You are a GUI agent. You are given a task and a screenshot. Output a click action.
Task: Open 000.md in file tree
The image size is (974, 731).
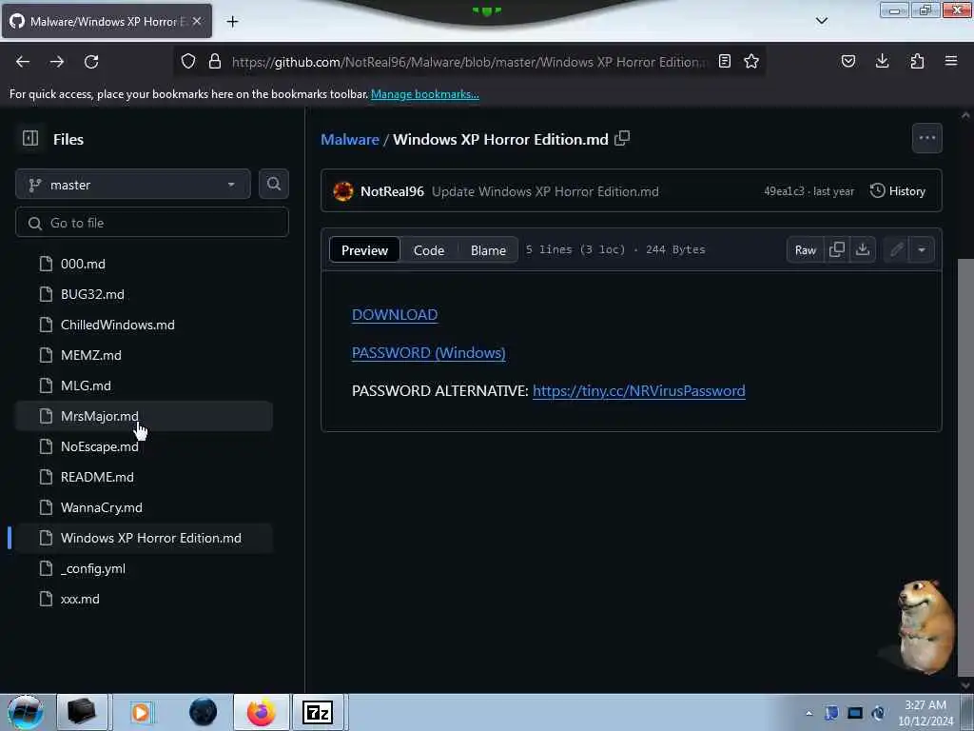point(145,264)
